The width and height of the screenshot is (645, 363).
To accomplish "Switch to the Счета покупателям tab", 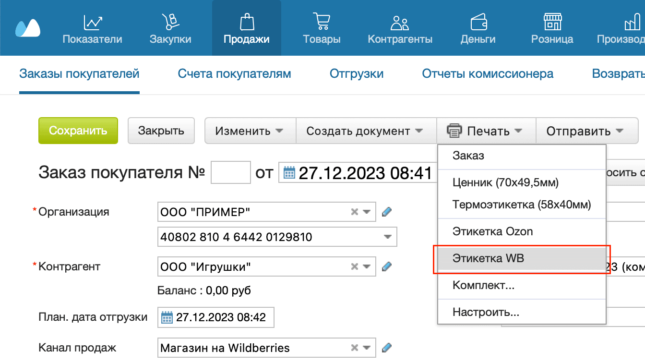I will 234,73.
